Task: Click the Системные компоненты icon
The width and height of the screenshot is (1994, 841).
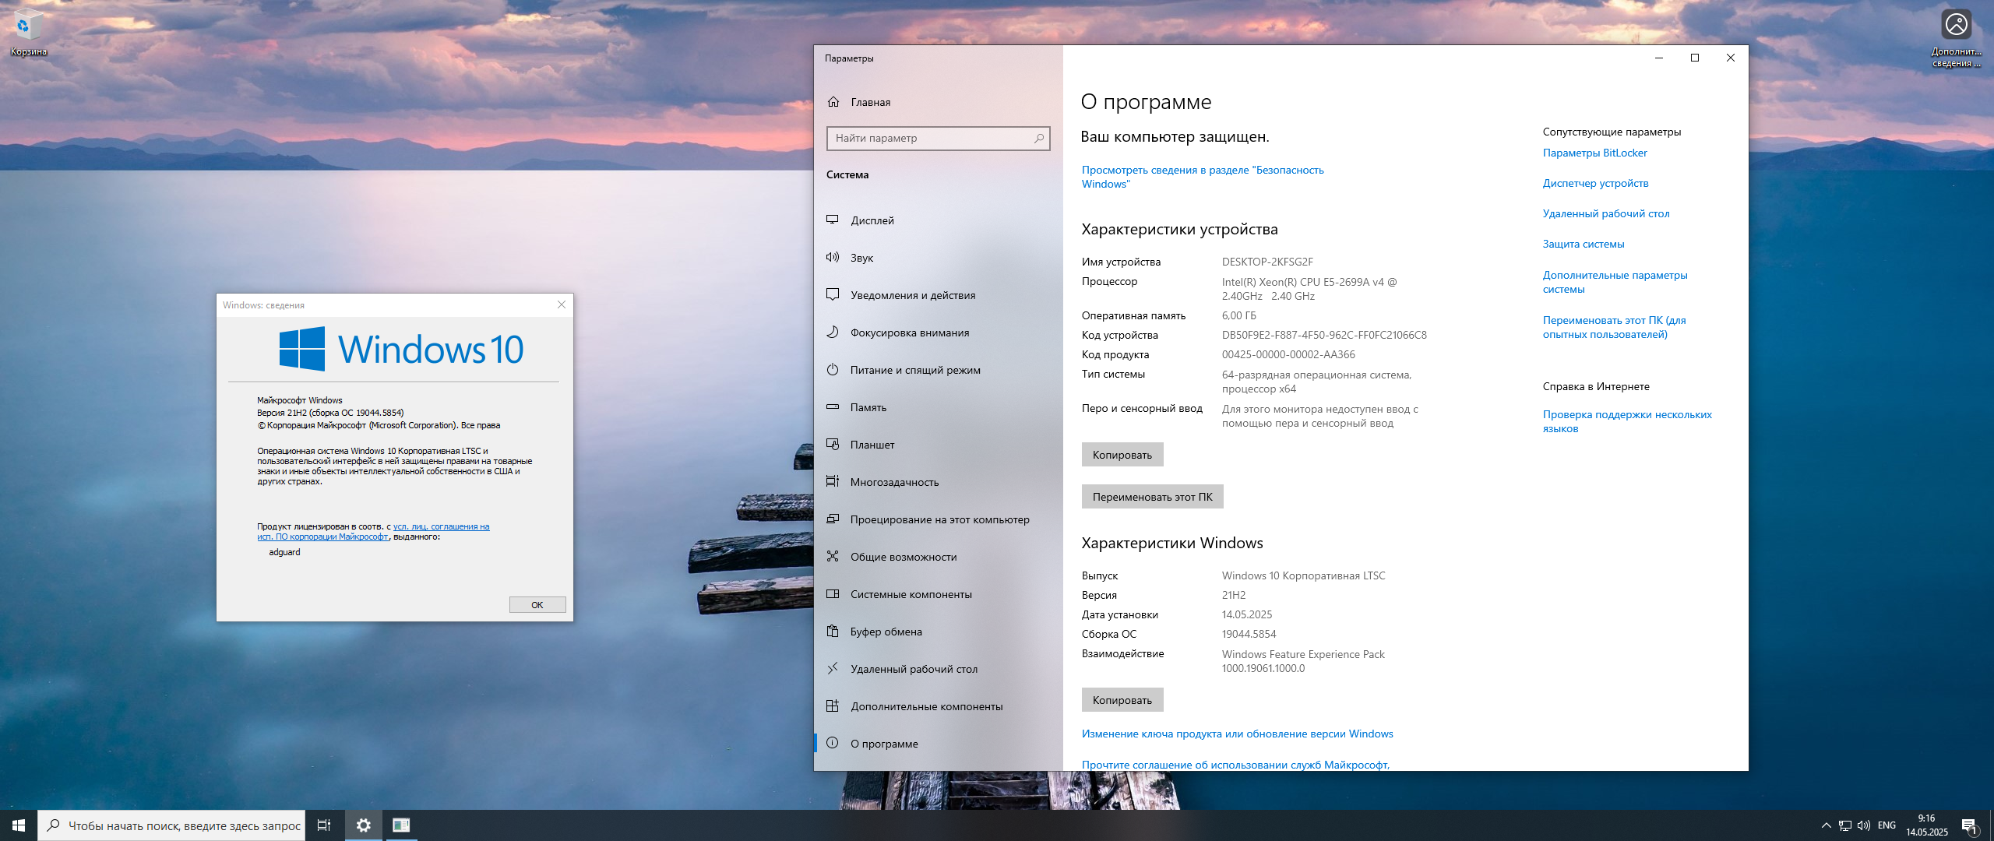Action: (x=833, y=594)
